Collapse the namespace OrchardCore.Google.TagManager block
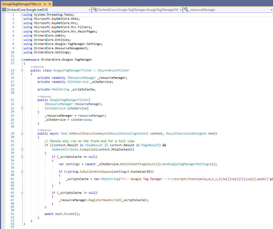The width and height of the screenshot is (273, 229). tap(22, 60)
